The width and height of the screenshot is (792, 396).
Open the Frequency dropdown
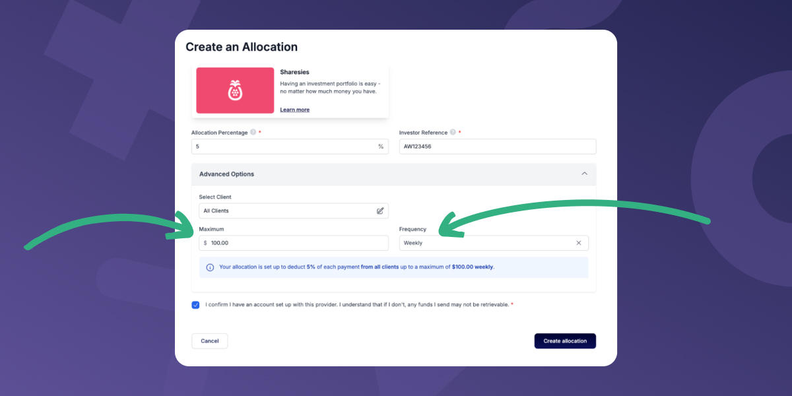(x=488, y=243)
